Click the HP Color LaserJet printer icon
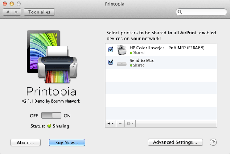Screen dimensions: 230x154 pos(122,50)
